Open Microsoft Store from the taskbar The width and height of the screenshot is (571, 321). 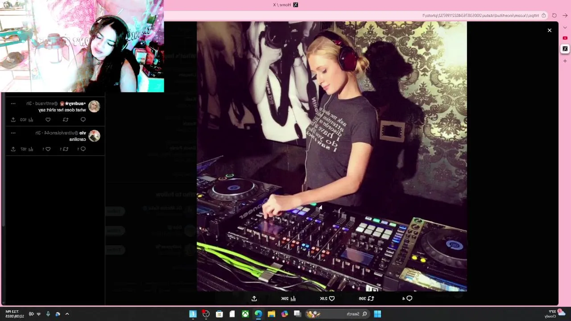click(x=219, y=314)
